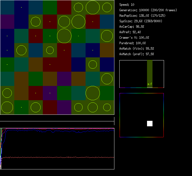Click the "m" label in histogram

point(148,84)
